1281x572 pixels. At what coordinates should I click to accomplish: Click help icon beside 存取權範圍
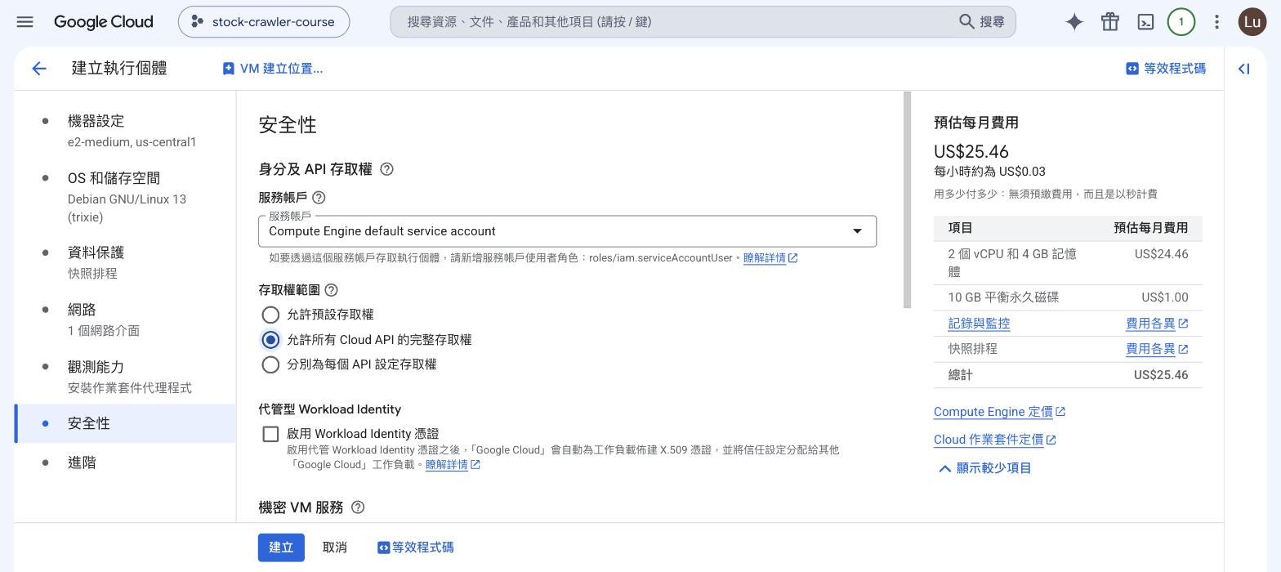click(331, 290)
